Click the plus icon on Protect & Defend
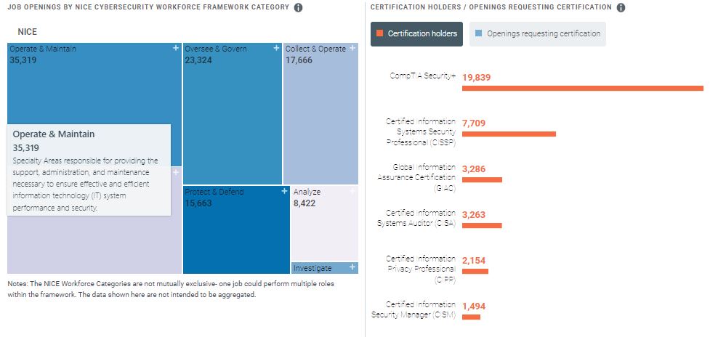The width and height of the screenshot is (710, 337). coord(283,192)
